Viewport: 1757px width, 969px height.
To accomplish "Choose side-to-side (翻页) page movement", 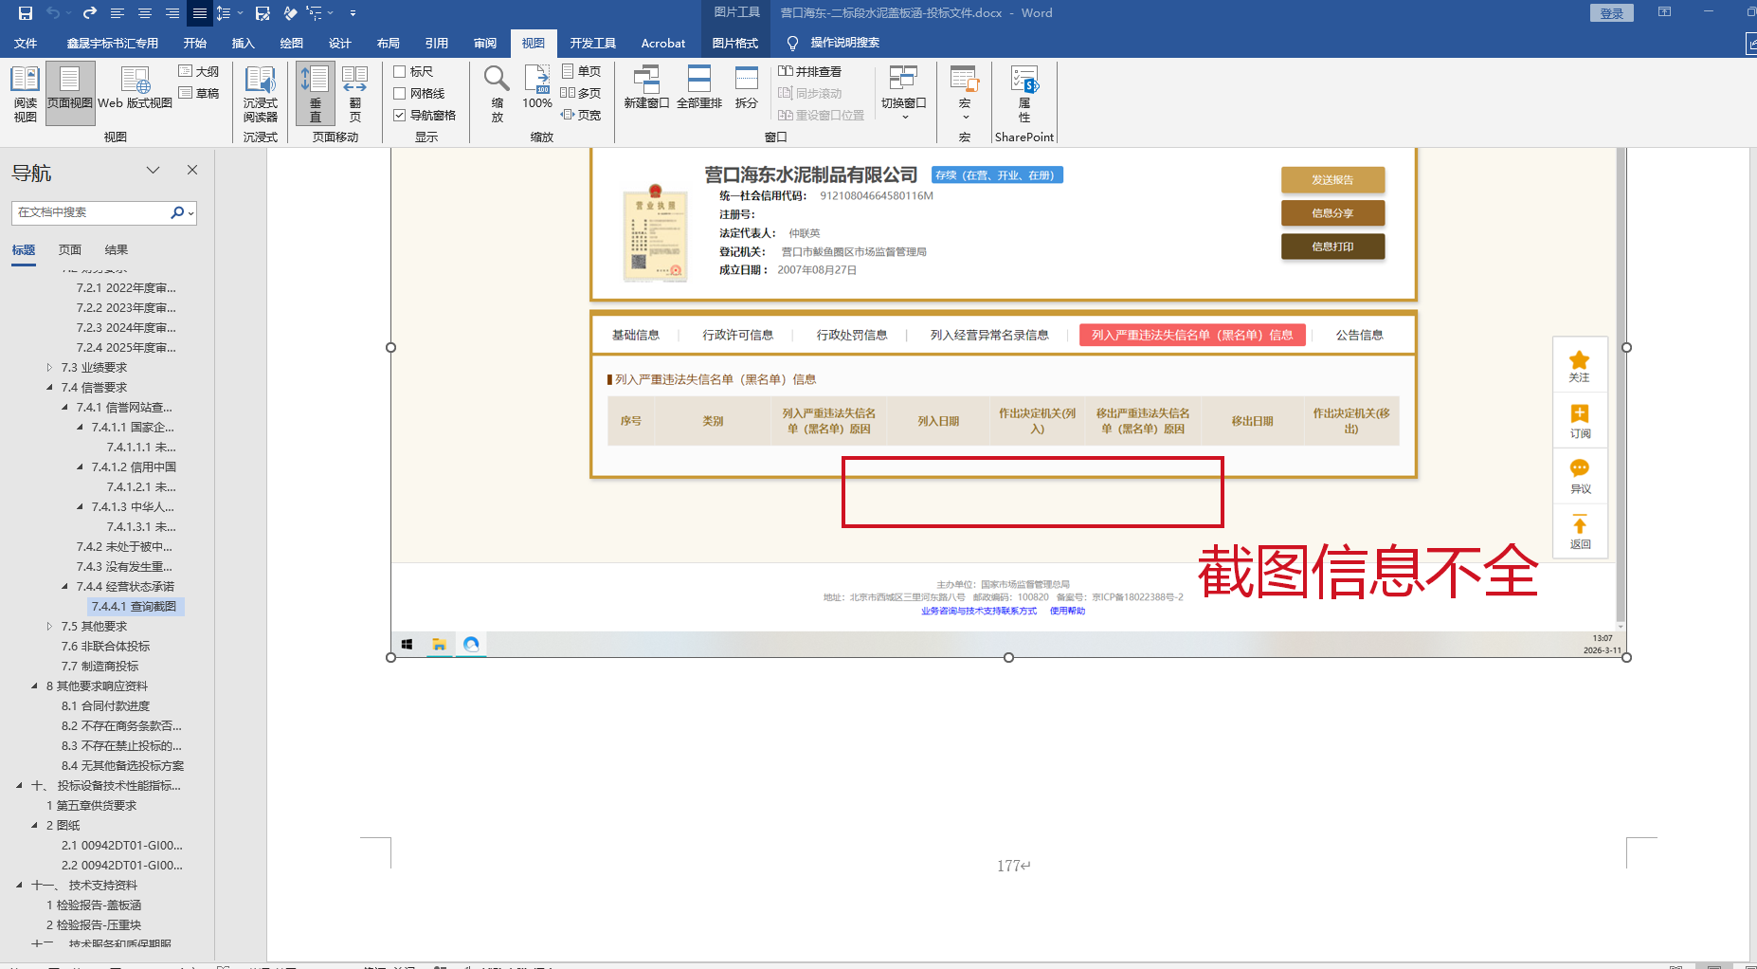I will pos(355,94).
